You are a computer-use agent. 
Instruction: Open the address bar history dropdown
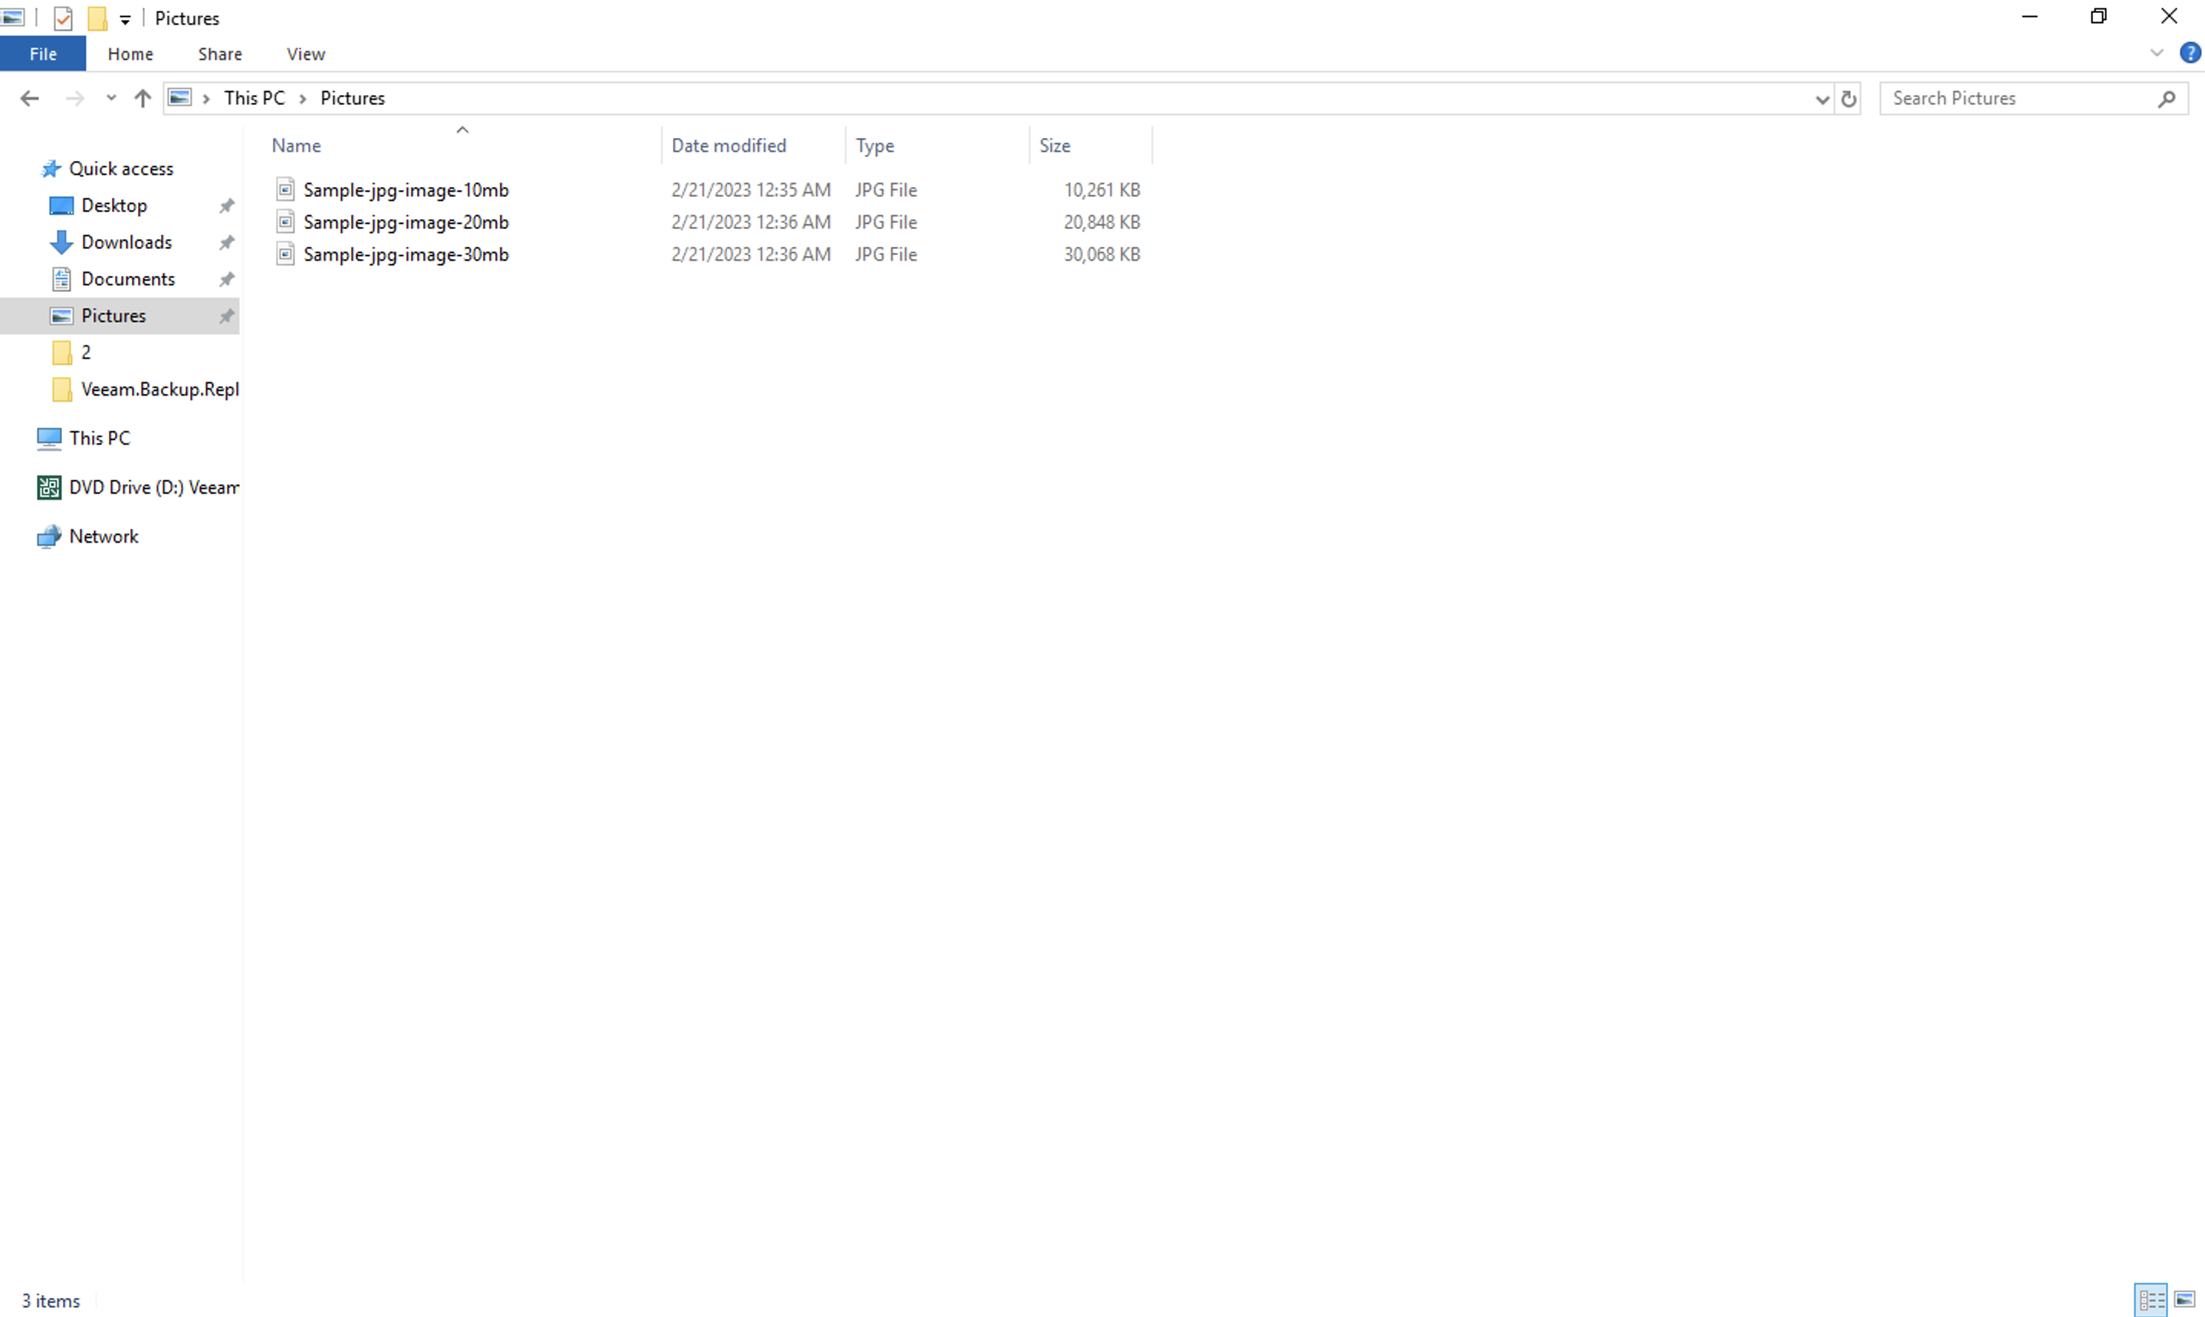pyautogui.click(x=1822, y=99)
